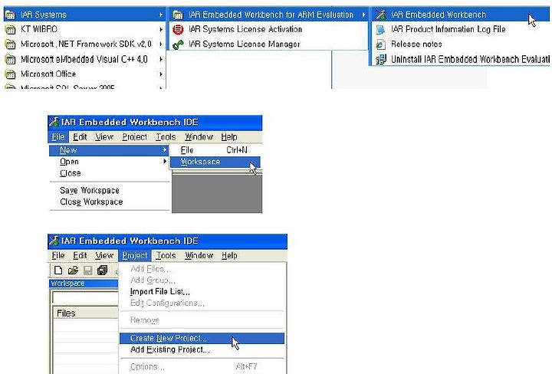Click the IAR Systems folder icon

10,15
